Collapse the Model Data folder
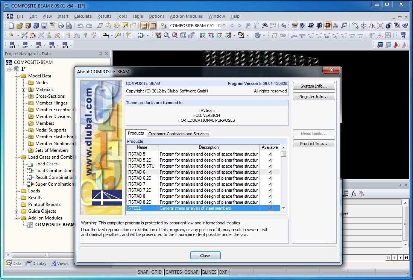Viewport: 413px width, 280px height. tap(17, 76)
